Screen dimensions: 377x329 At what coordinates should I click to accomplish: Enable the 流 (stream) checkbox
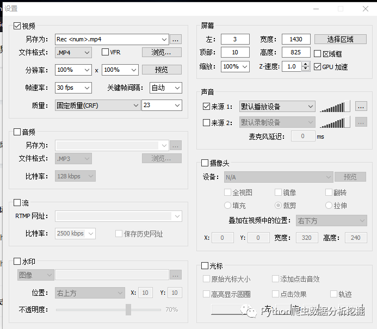(17, 203)
